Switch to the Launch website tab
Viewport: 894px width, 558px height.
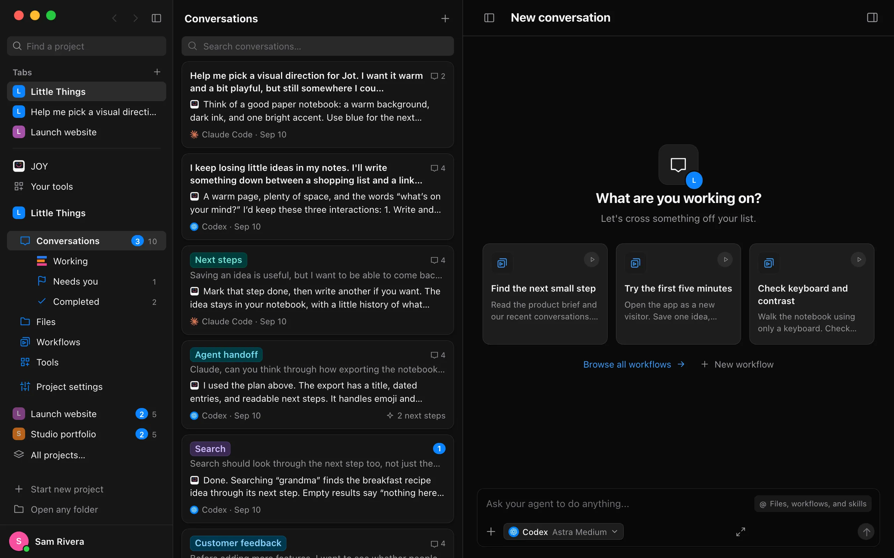87,132
